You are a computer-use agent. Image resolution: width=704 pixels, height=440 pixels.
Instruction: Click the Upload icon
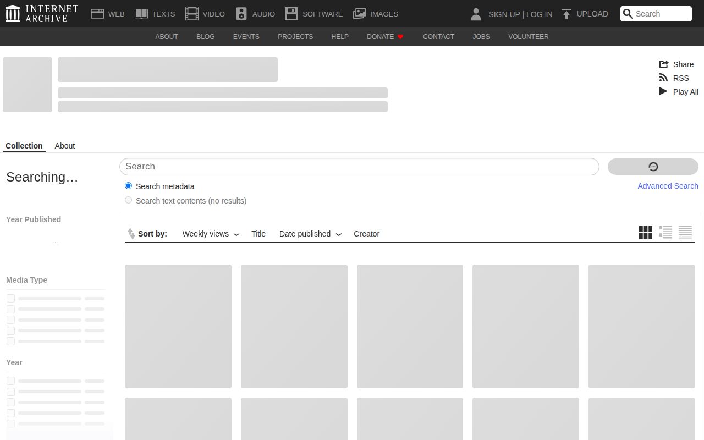pyautogui.click(x=566, y=13)
